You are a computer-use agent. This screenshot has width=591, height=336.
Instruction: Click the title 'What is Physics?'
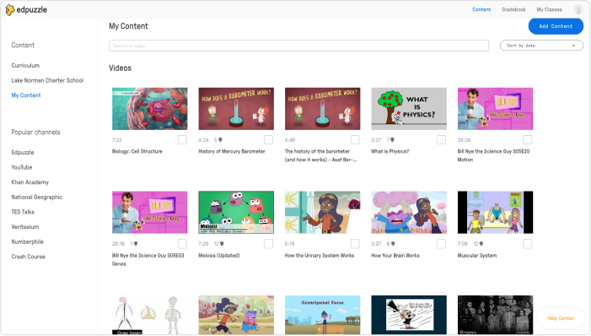390,151
